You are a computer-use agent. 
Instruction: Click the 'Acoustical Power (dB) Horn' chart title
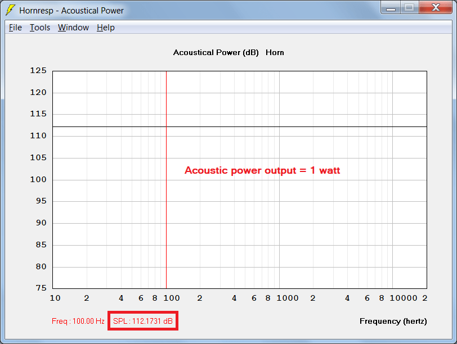(x=228, y=52)
